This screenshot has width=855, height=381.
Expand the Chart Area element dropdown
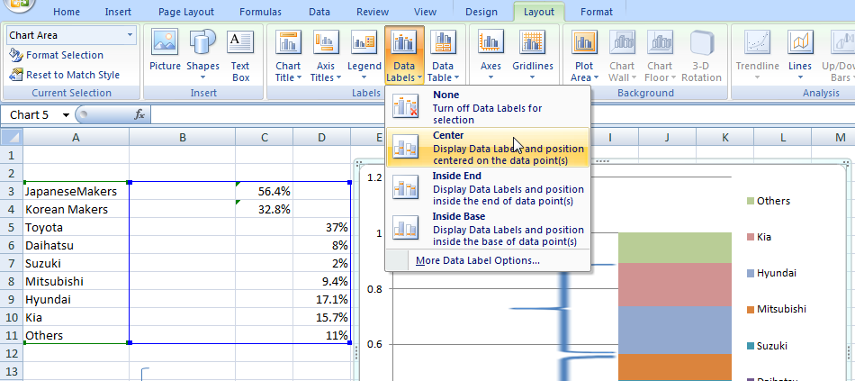tap(130, 35)
